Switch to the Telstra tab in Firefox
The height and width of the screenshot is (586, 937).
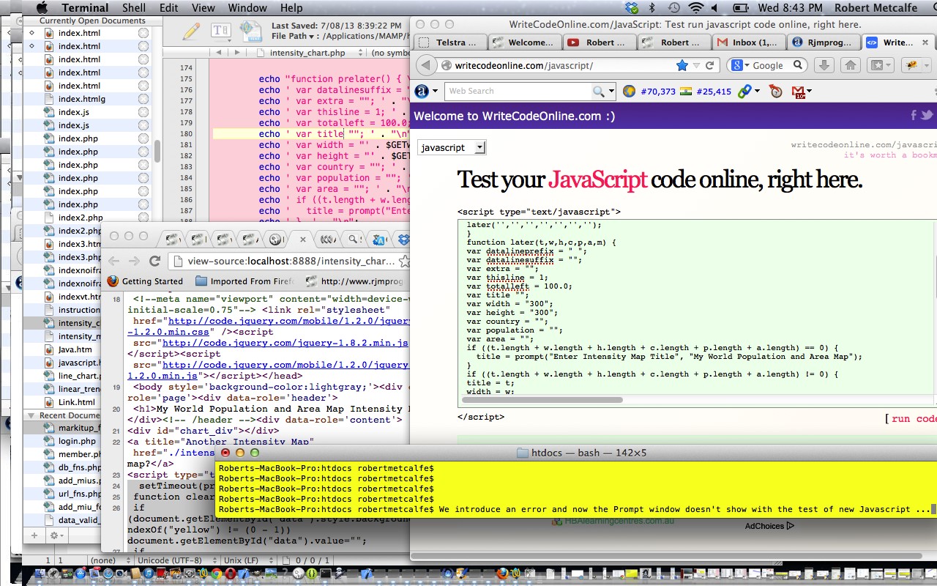[449, 42]
